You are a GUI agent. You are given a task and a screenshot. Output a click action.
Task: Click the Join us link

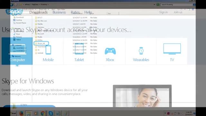[178, 12]
